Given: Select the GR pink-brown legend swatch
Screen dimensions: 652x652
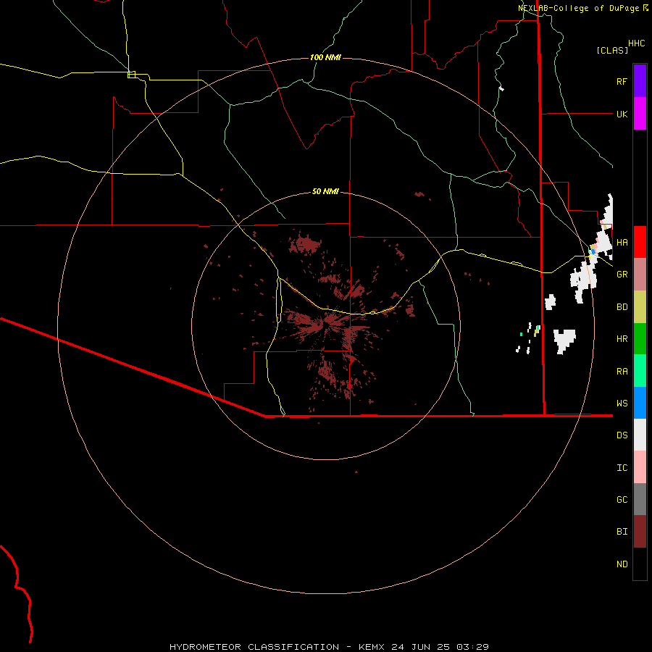Looking at the screenshot, I should [640, 275].
